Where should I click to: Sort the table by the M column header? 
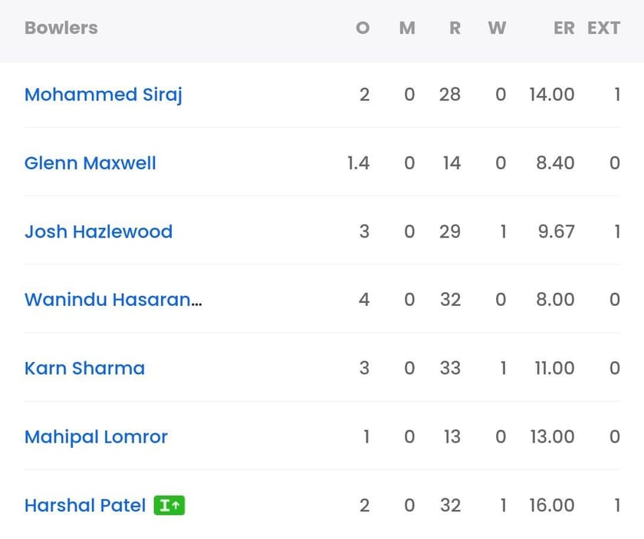[407, 28]
